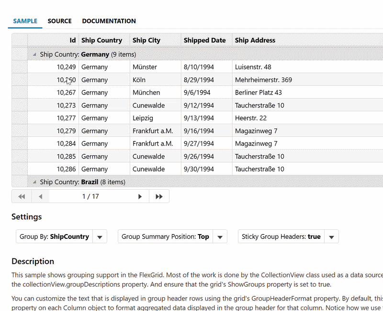Select Cunewalde cell in row 10,286
Screen dimensions: 383x311
pyautogui.click(x=156, y=169)
